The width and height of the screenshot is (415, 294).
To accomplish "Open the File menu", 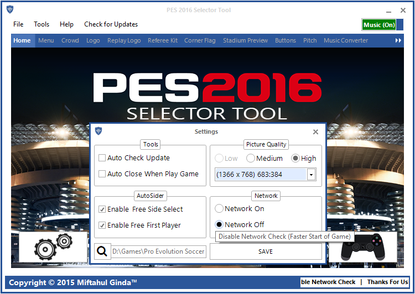I will pos(18,24).
